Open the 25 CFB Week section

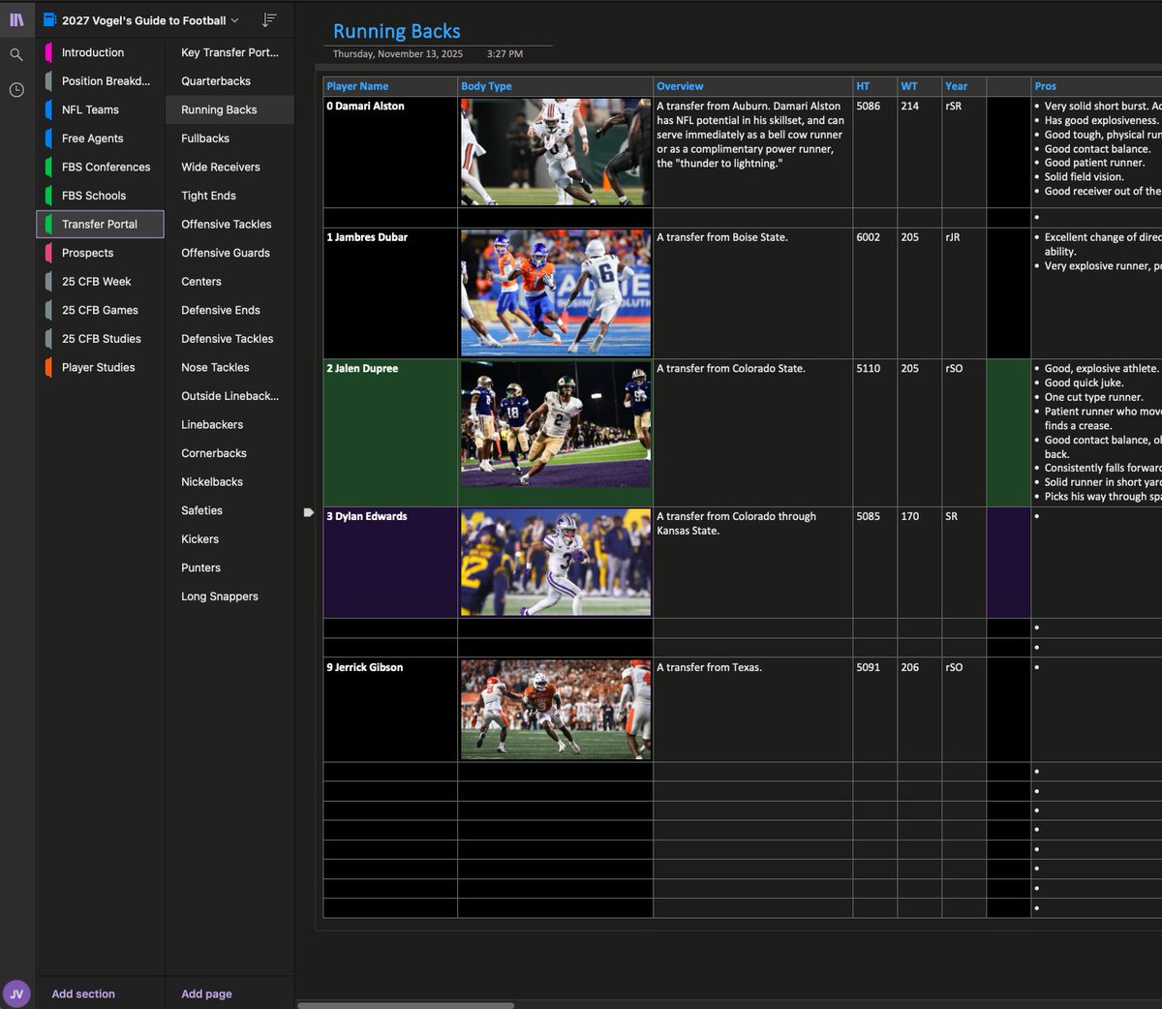(x=100, y=281)
